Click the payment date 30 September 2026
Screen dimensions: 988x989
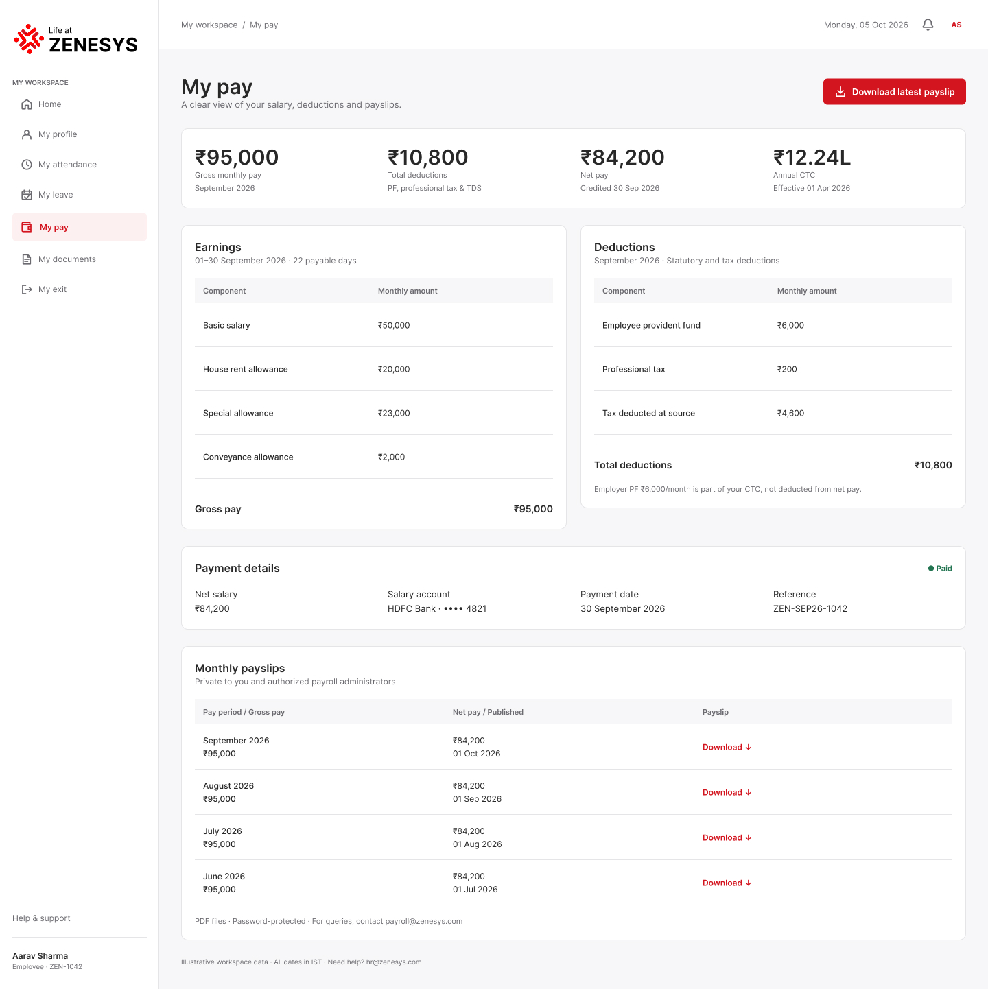(x=622, y=608)
